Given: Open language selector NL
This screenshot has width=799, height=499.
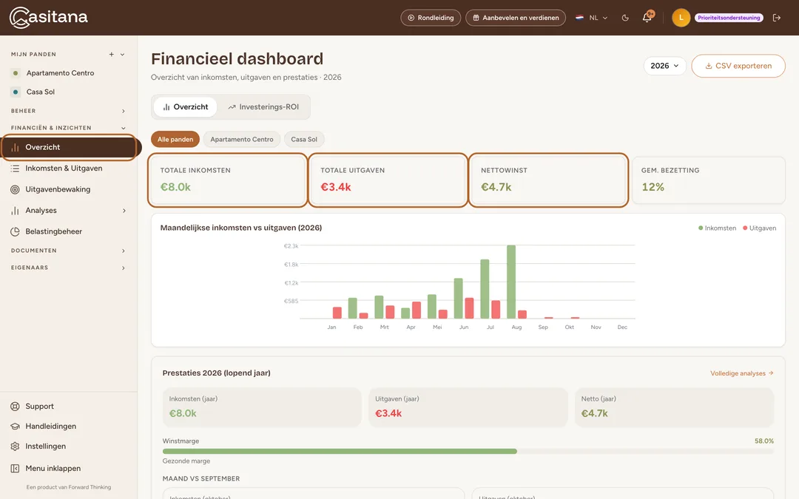Looking at the screenshot, I should (591, 18).
